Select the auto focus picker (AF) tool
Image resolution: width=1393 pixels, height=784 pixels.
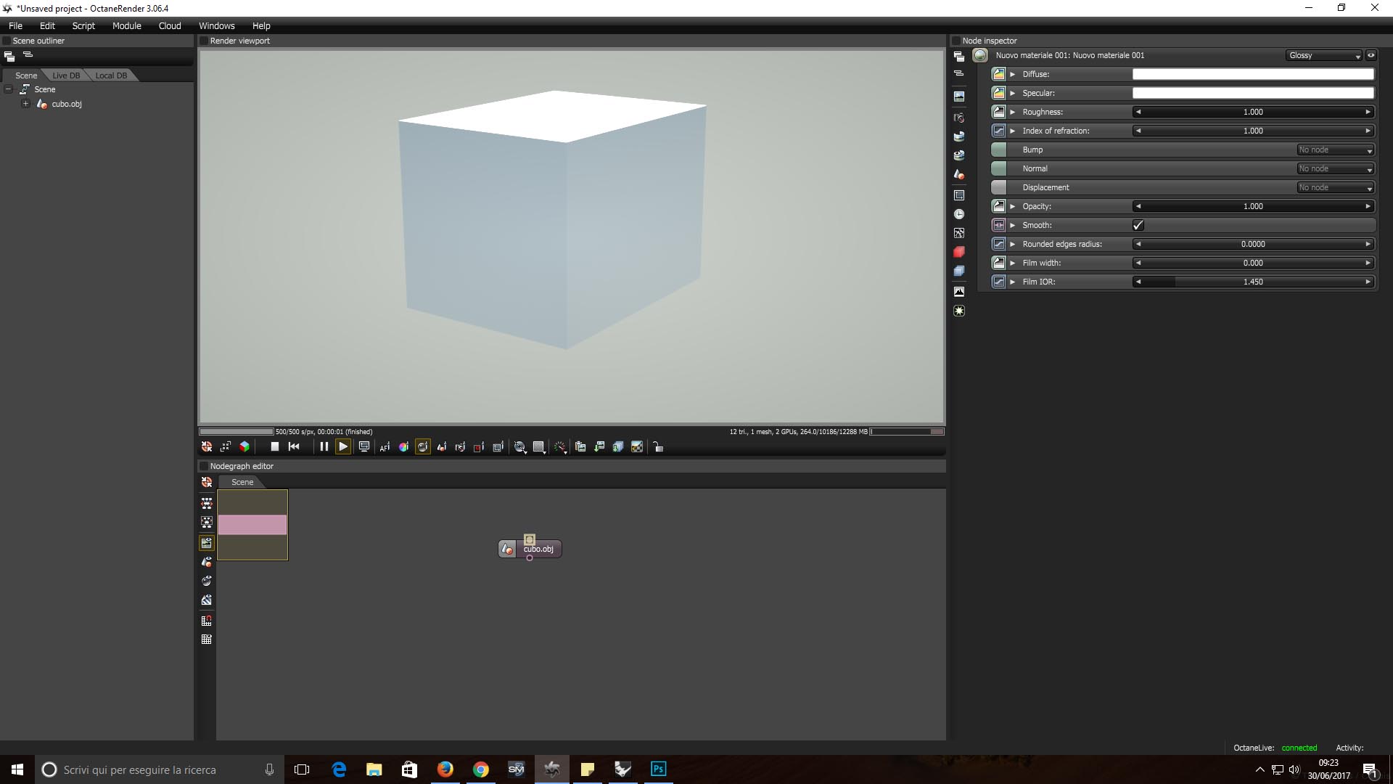coord(385,447)
